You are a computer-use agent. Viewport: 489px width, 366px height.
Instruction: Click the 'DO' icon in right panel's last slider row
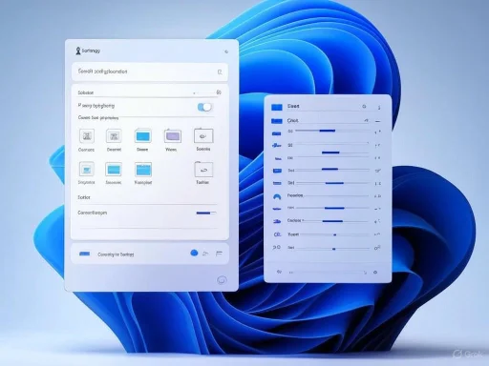pos(277,247)
